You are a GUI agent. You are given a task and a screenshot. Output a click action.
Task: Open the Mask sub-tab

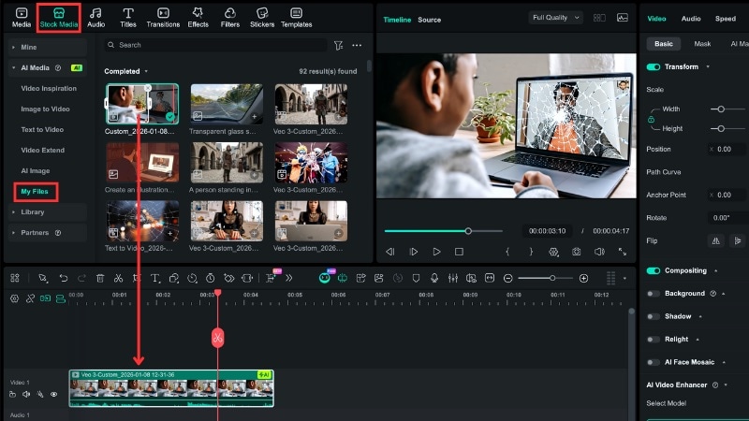point(702,43)
